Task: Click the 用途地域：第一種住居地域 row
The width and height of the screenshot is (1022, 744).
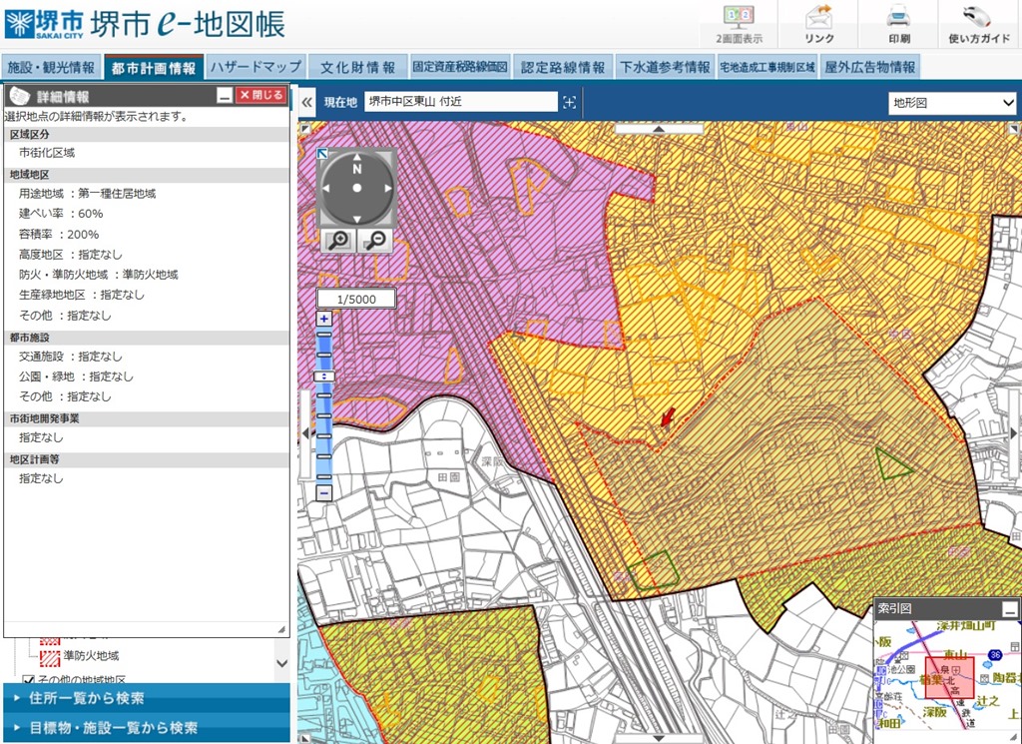Action: coord(88,194)
